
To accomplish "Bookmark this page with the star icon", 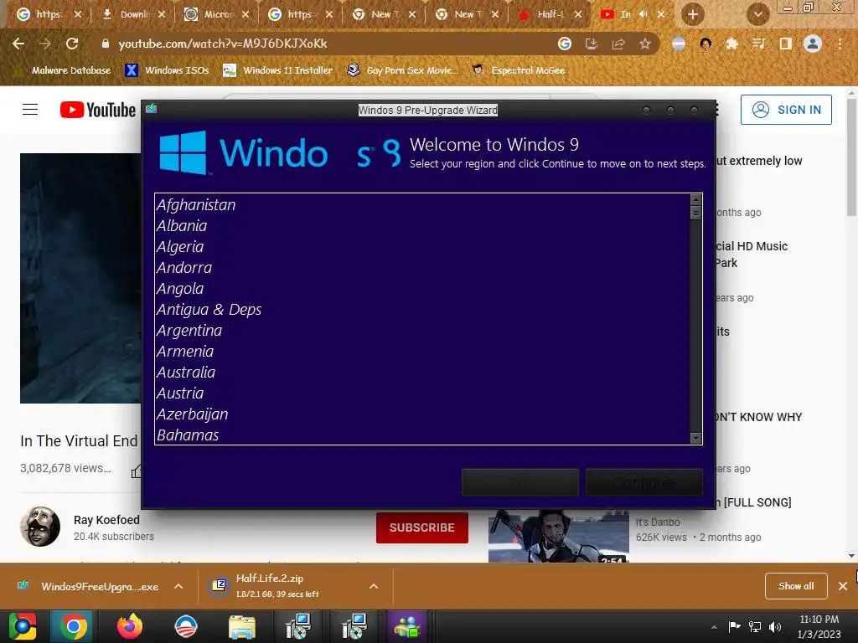I will tap(645, 44).
